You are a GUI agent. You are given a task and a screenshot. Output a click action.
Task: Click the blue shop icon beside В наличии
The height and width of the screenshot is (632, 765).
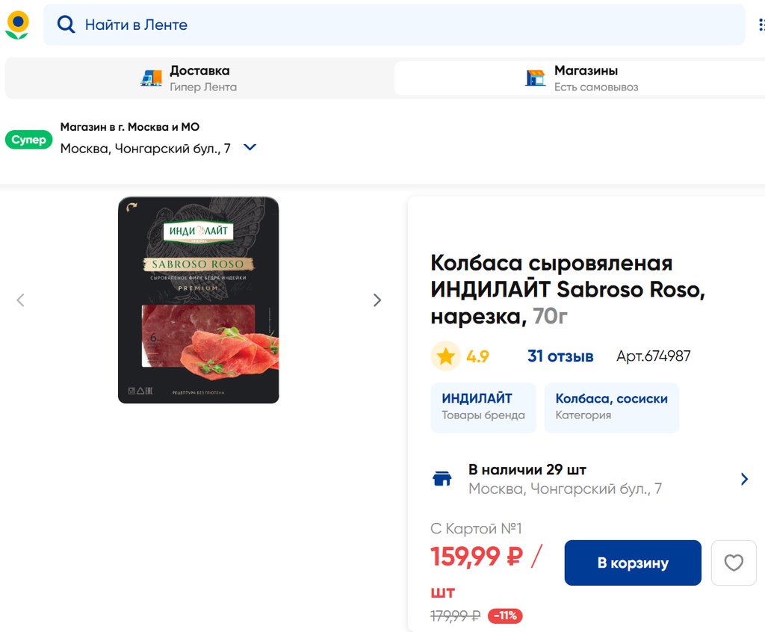click(x=442, y=479)
